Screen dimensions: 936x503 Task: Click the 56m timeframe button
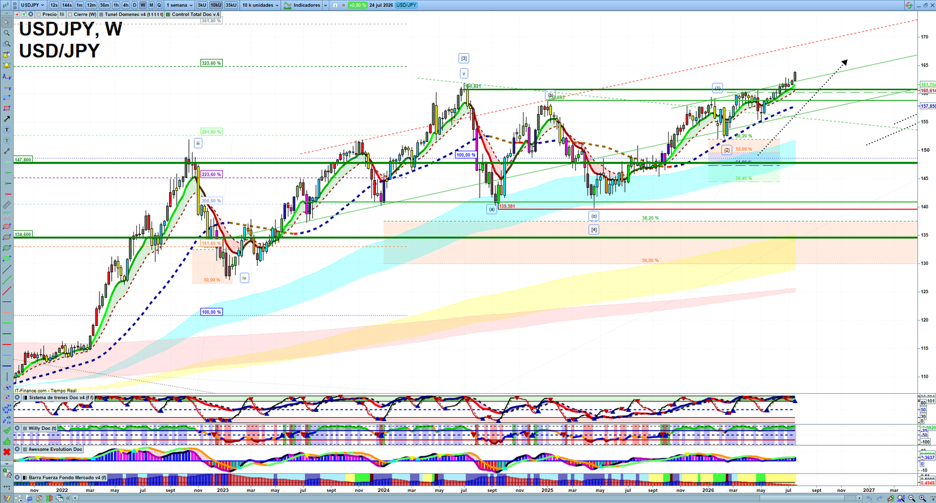point(104,5)
